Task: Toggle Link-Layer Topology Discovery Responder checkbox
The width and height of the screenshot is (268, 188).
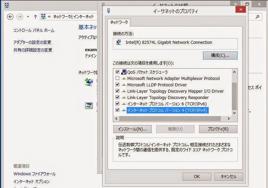Action: (x=117, y=97)
